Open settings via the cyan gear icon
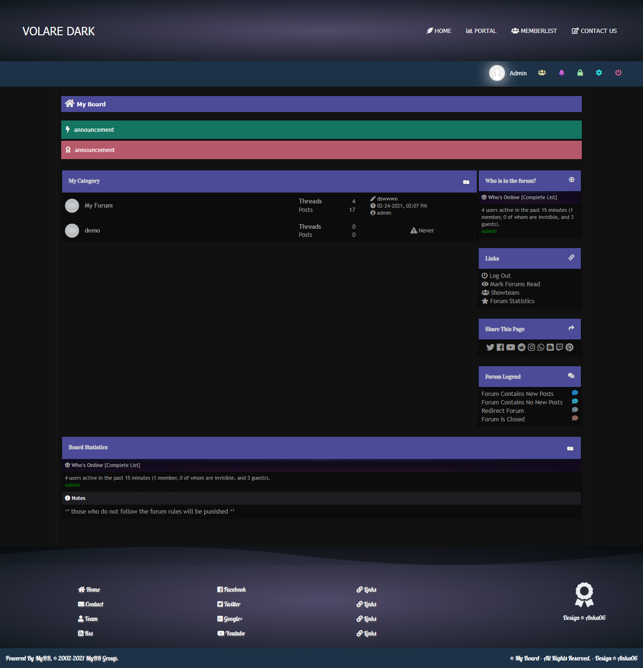This screenshot has width=643, height=668. (x=599, y=72)
